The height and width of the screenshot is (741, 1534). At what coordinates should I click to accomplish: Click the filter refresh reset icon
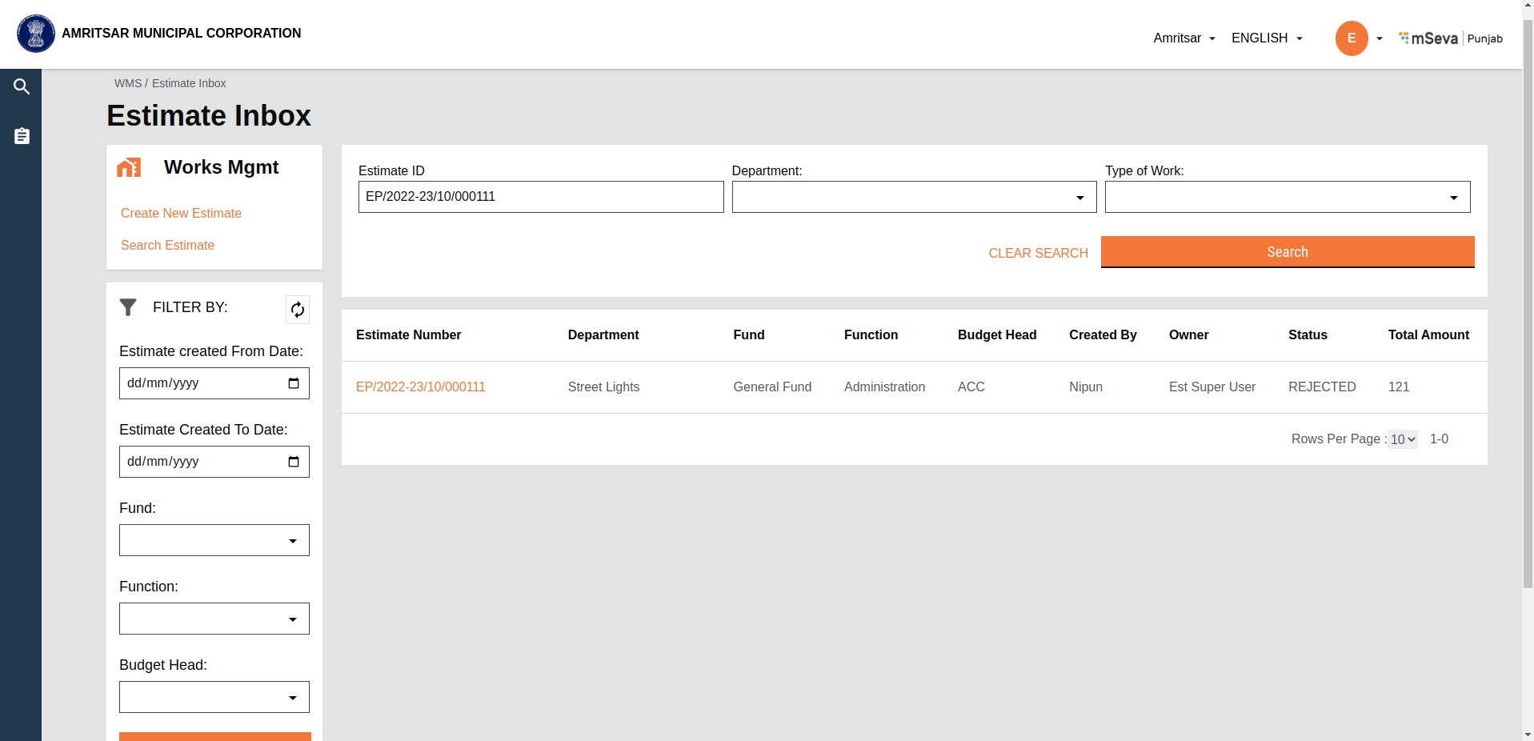click(298, 310)
